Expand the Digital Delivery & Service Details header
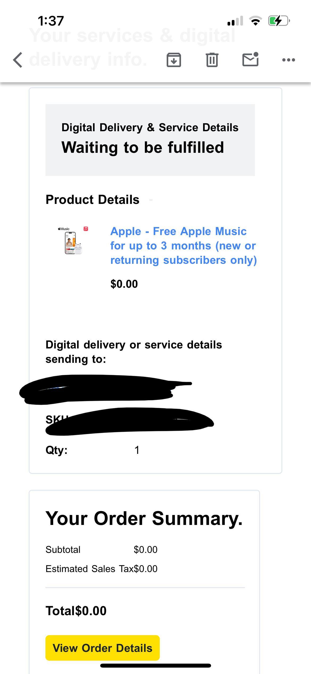Image resolution: width=311 pixels, height=674 pixels. [x=150, y=127]
